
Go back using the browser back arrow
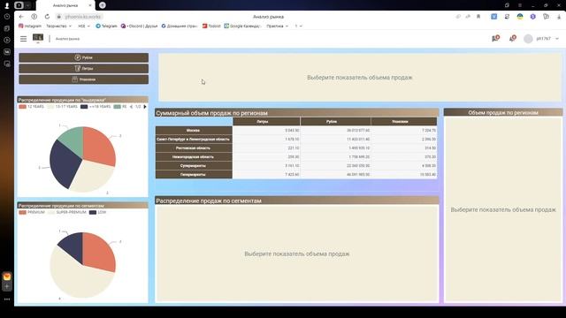click(21, 17)
